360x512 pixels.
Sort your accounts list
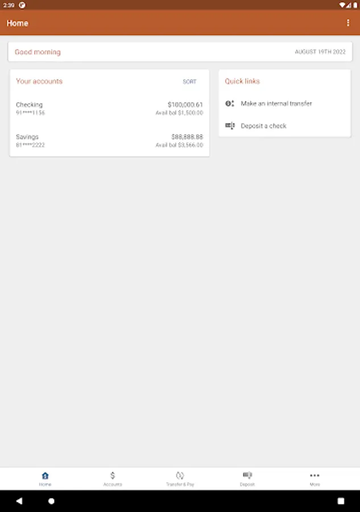[189, 81]
